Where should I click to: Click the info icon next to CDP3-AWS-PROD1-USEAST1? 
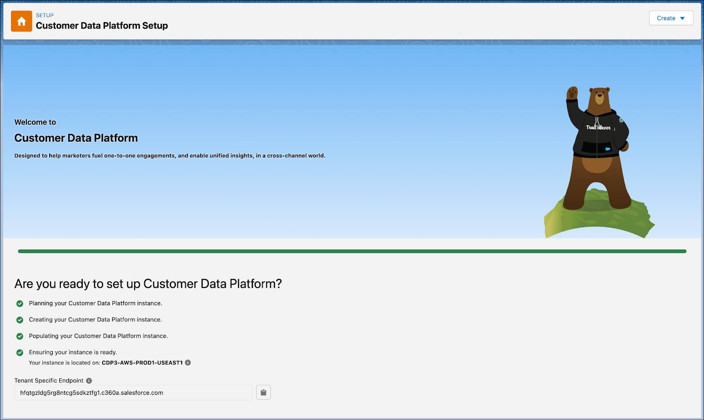[189, 363]
